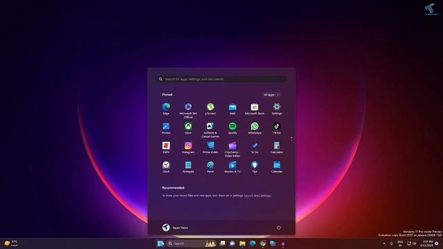Open Spotify from the Start menu
The width and height of the screenshot is (443, 249).
pos(233,128)
